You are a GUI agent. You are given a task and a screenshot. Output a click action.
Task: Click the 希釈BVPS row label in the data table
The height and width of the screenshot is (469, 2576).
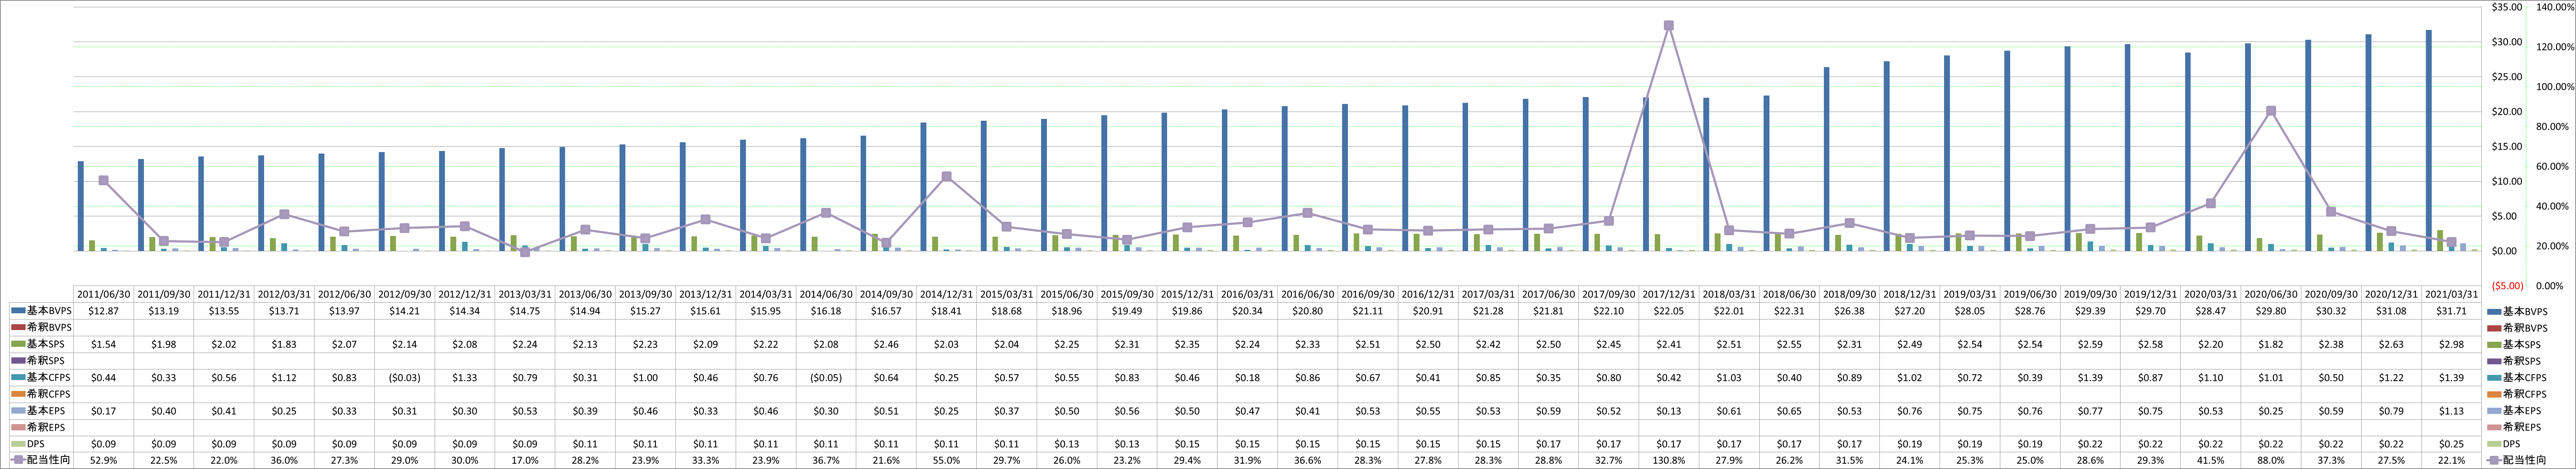(x=49, y=327)
